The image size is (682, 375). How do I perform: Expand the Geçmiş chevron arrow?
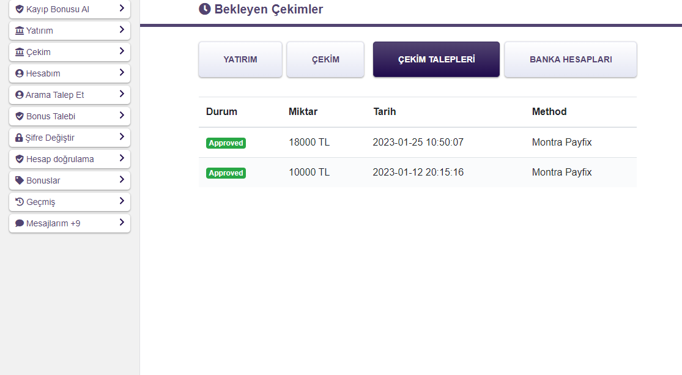[x=122, y=201]
